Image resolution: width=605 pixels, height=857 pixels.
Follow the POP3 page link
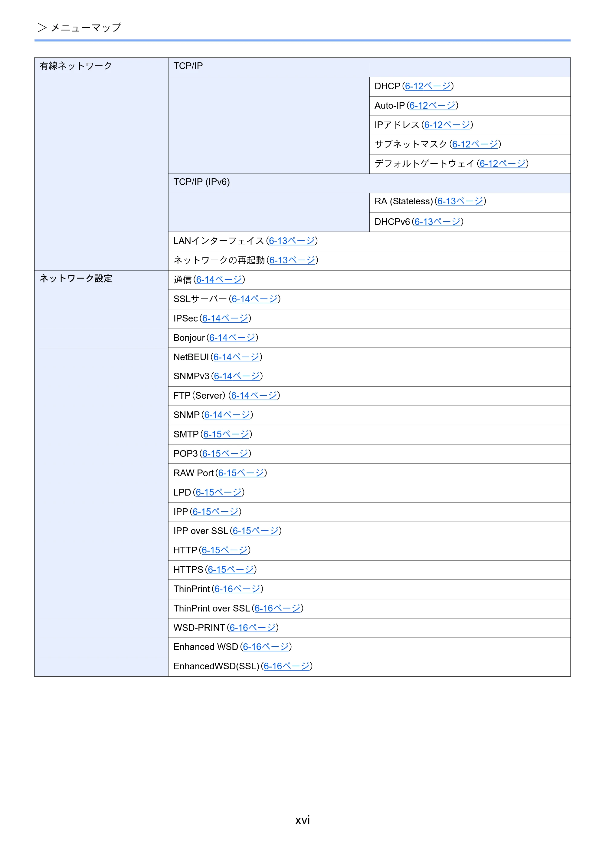click(225, 454)
